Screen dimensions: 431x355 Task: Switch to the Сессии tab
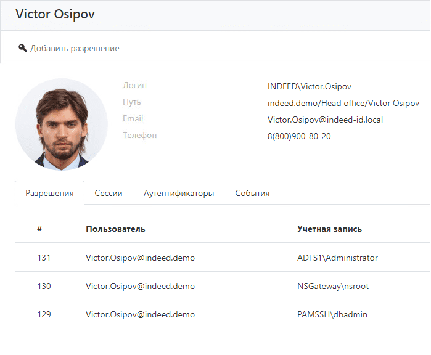click(x=109, y=193)
